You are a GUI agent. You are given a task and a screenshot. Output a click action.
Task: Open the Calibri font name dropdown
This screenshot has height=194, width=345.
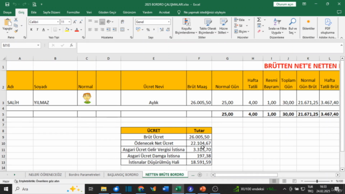[58, 22]
